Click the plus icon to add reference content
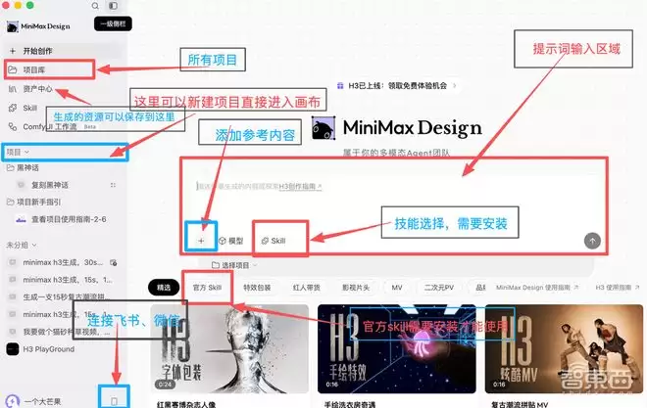647x408 pixels. pyautogui.click(x=201, y=241)
